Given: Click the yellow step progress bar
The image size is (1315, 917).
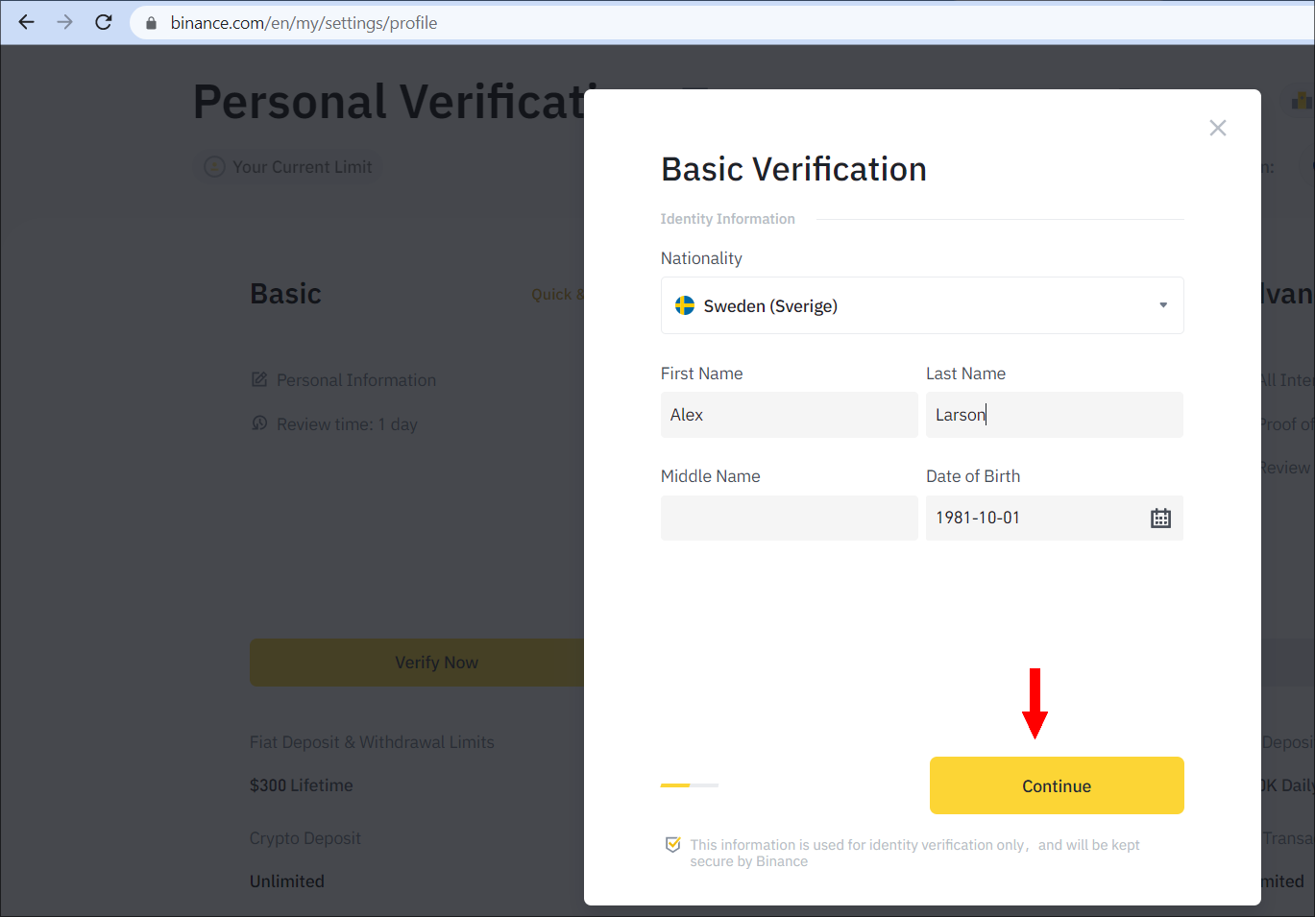Looking at the screenshot, I should tap(690, 785).
